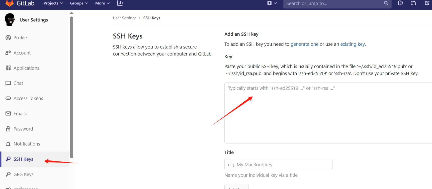Image resolution: width=432 pixels, height=189 pixels.
Task: Click the 'Add an SSH key' heading
Action: (x=241, y=34)
